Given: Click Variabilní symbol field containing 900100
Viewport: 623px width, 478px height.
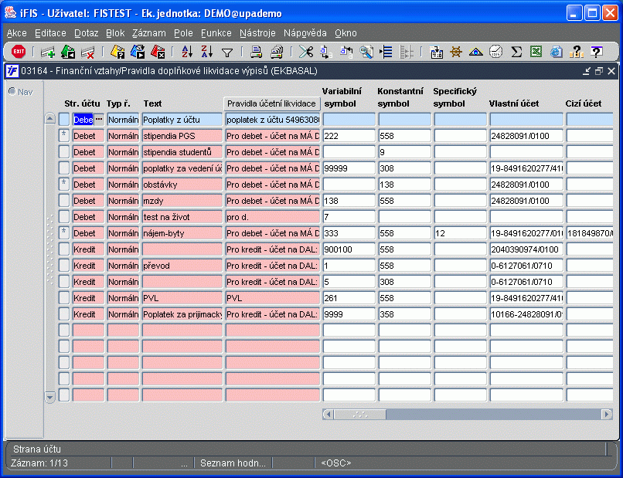Looking at the screenshot, I should (349, 249).
